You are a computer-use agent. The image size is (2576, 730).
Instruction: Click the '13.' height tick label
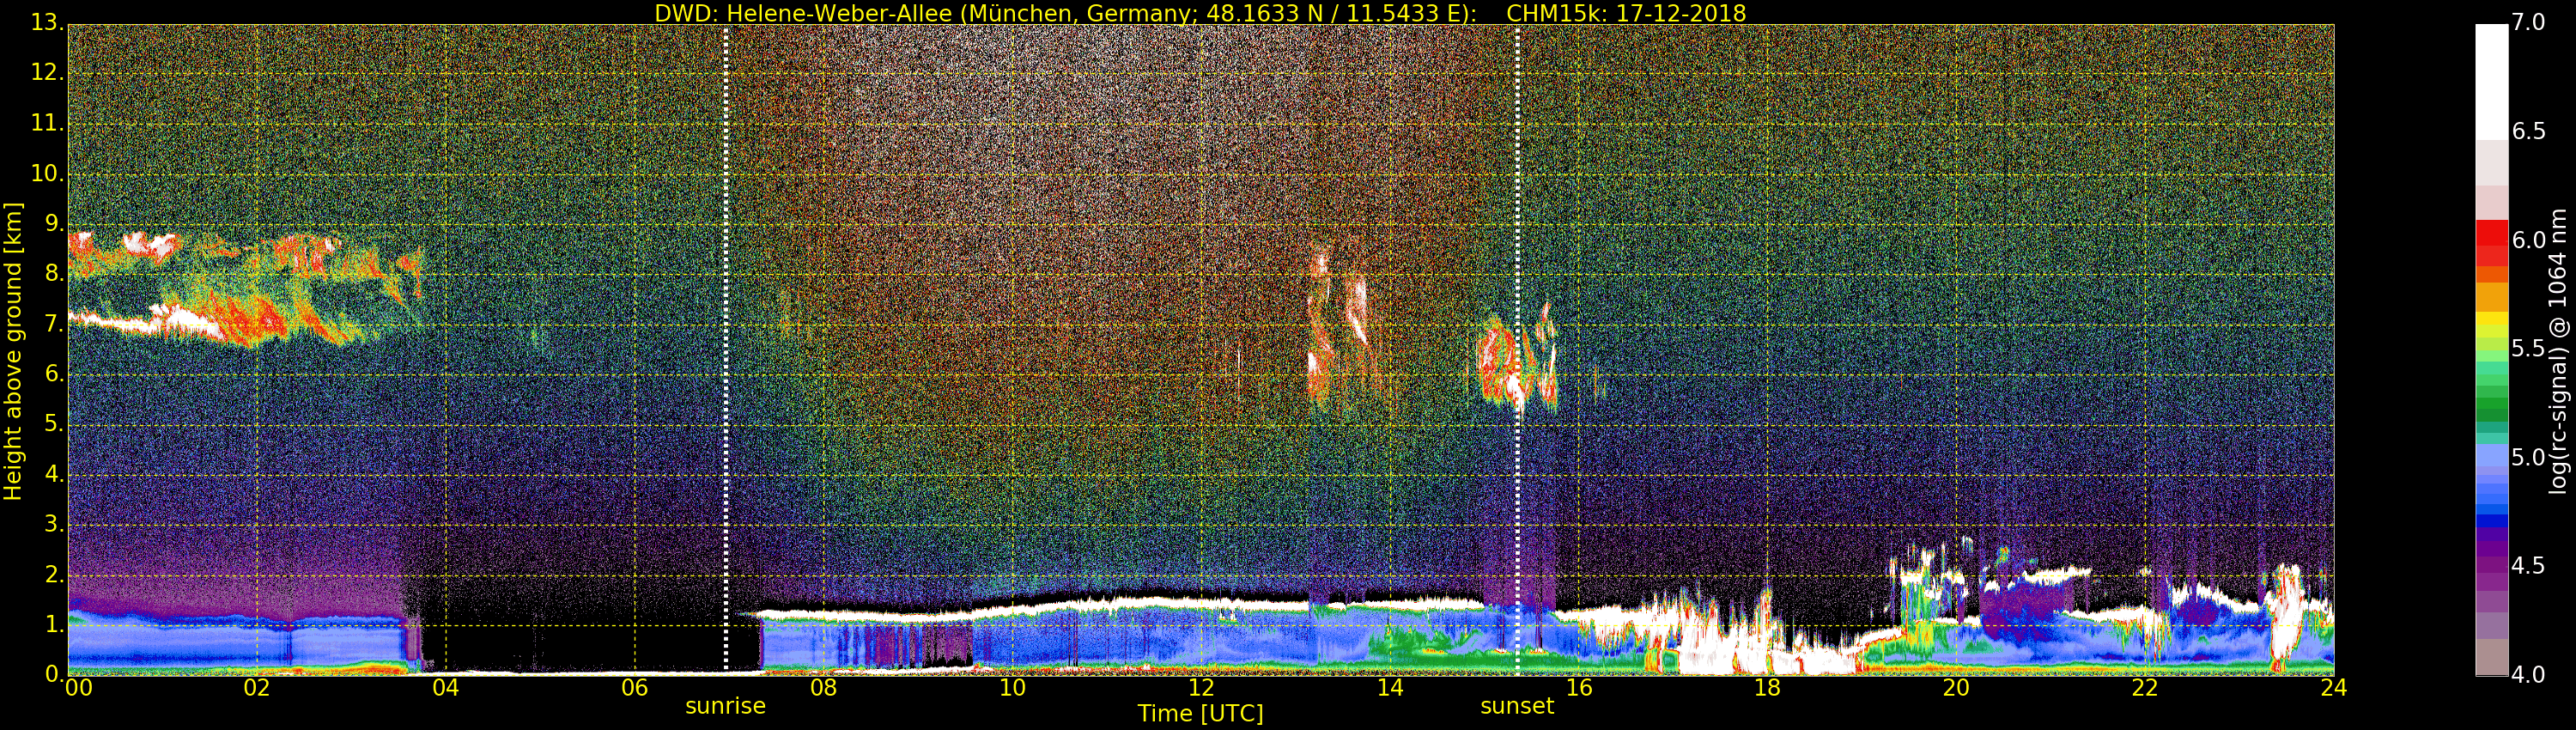coord(47,22)
